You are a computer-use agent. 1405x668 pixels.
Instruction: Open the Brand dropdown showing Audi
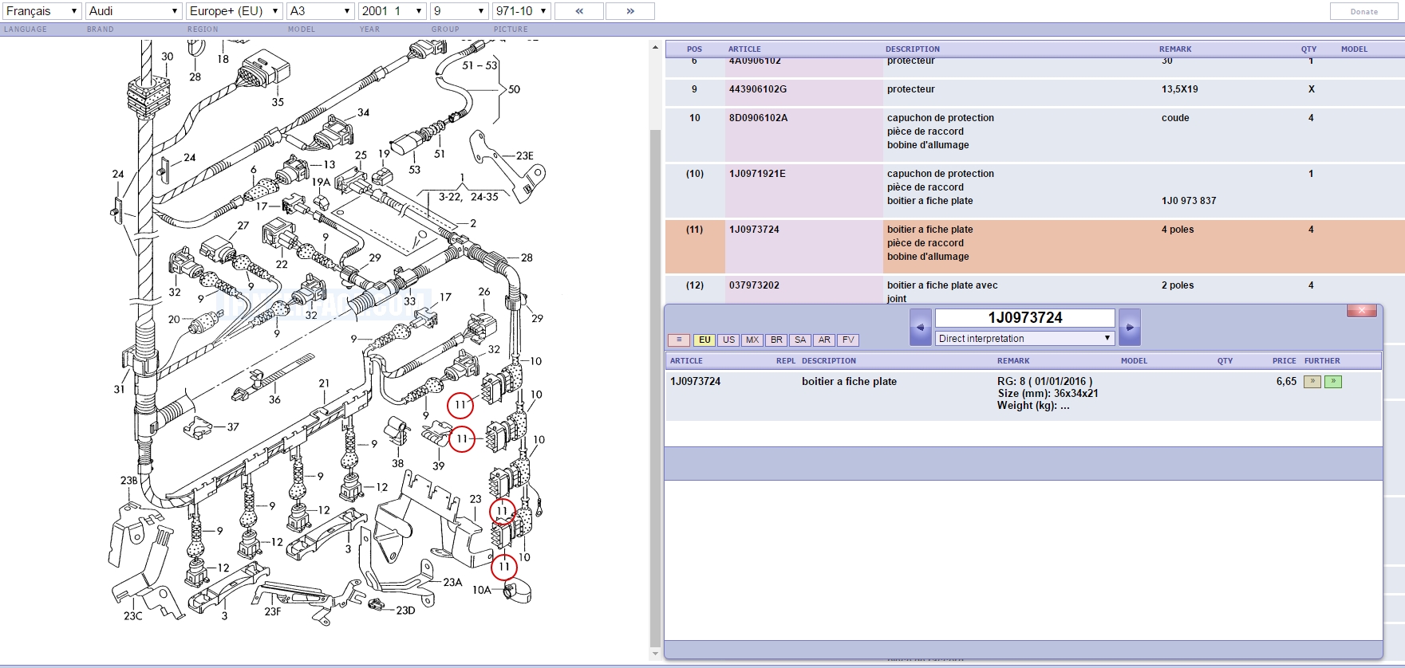(x=133, y=11)
